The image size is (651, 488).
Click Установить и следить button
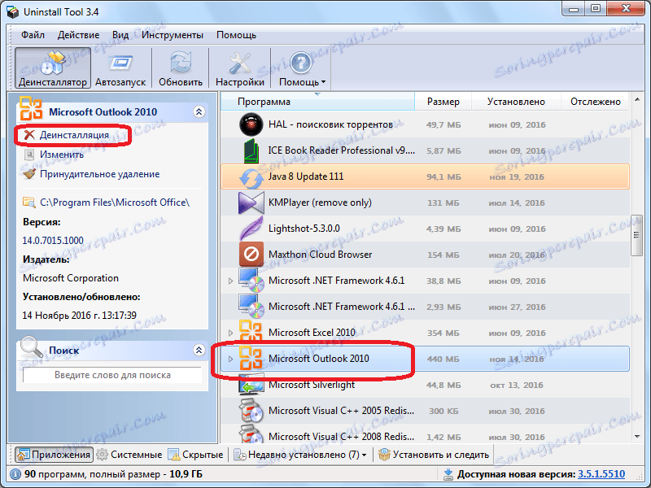434,455
